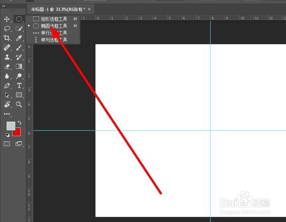286x222 pixels.
Task: Switch to the 未标题-1 document tab
Action: click(x=58, y=9)
